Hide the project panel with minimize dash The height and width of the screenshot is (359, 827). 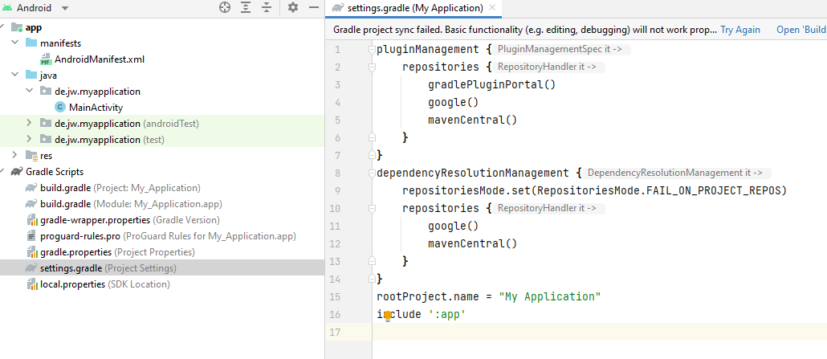click(313, 7)
